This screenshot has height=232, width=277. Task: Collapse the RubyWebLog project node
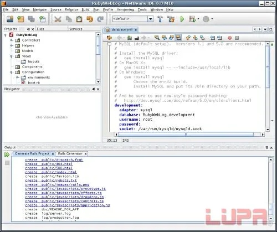pyautogui.click(x=6, y=35)
